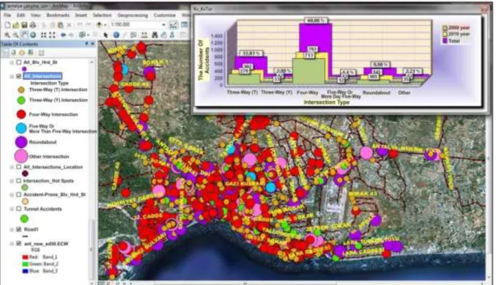Paste with the clipboard icon

(x=60, y=25)
